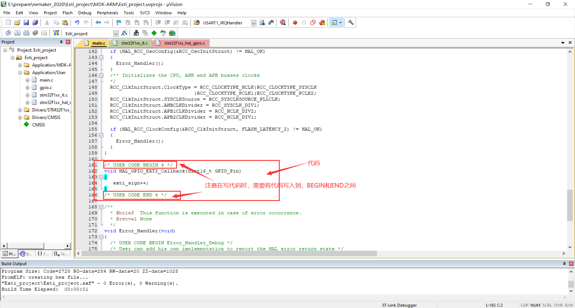Image resolution: width=575 pixels, height=308 pixels.
Task: Open Find in Files dialog icon
Action: click(x=197, y=22)
